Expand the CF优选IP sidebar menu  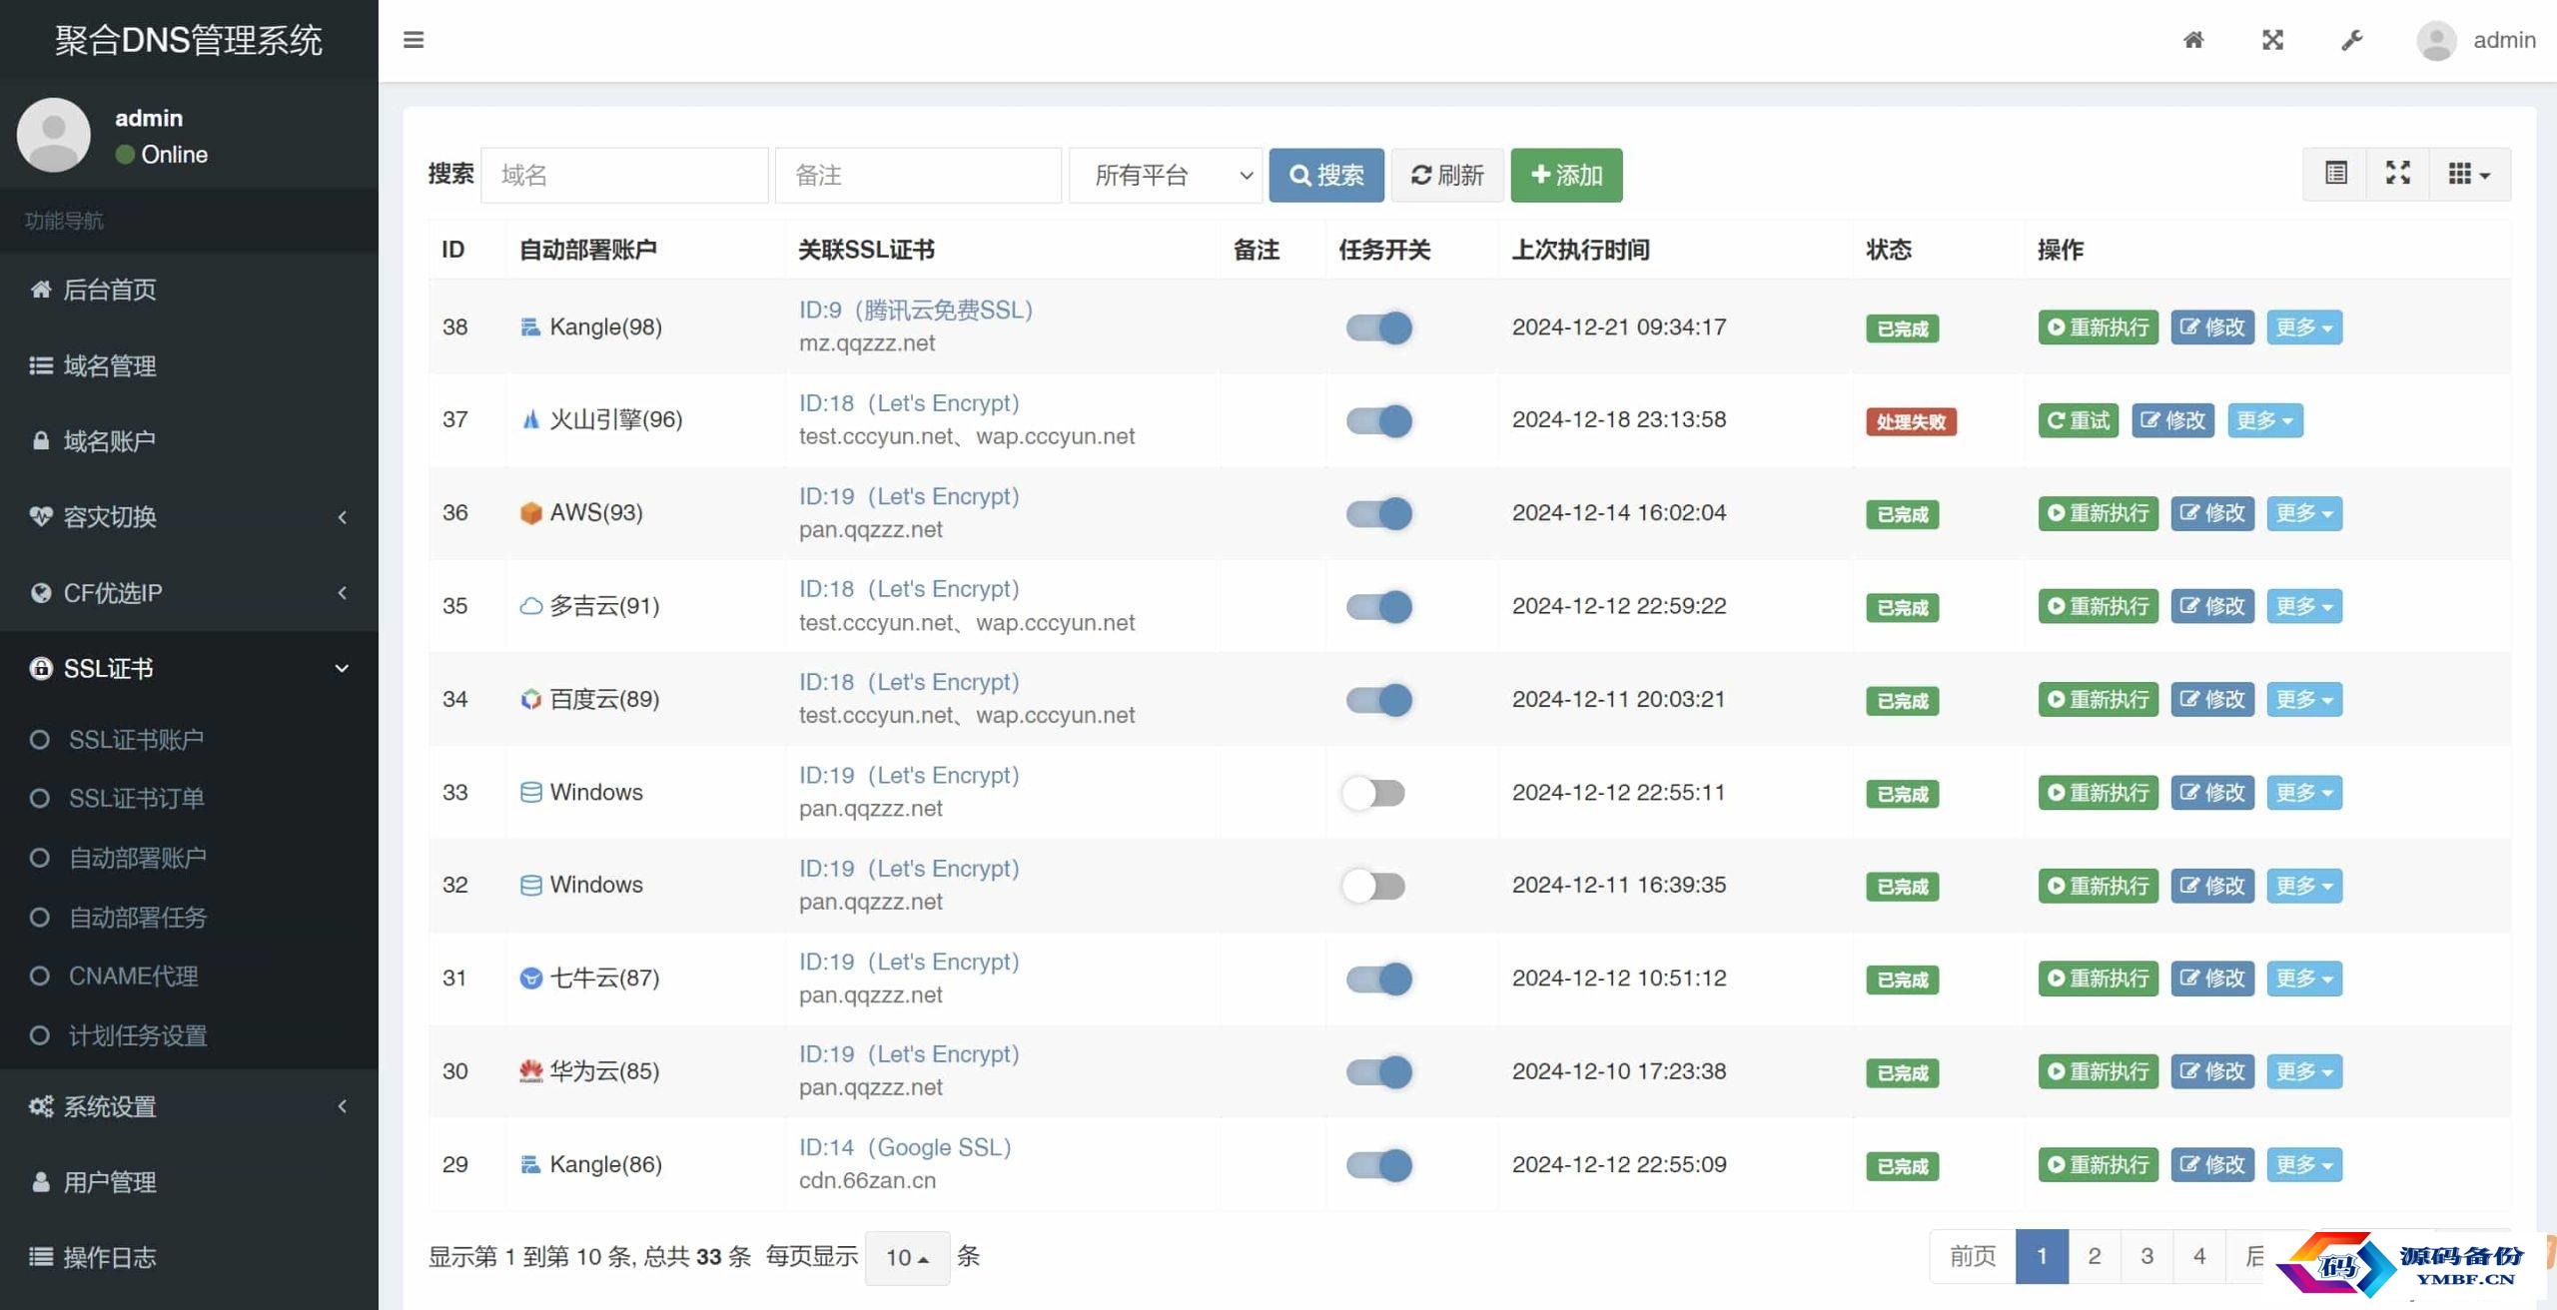click(189, 593)
